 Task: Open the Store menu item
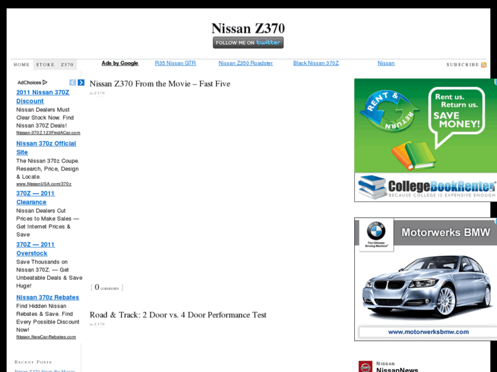pyautogui.click(x=45, y=65)
